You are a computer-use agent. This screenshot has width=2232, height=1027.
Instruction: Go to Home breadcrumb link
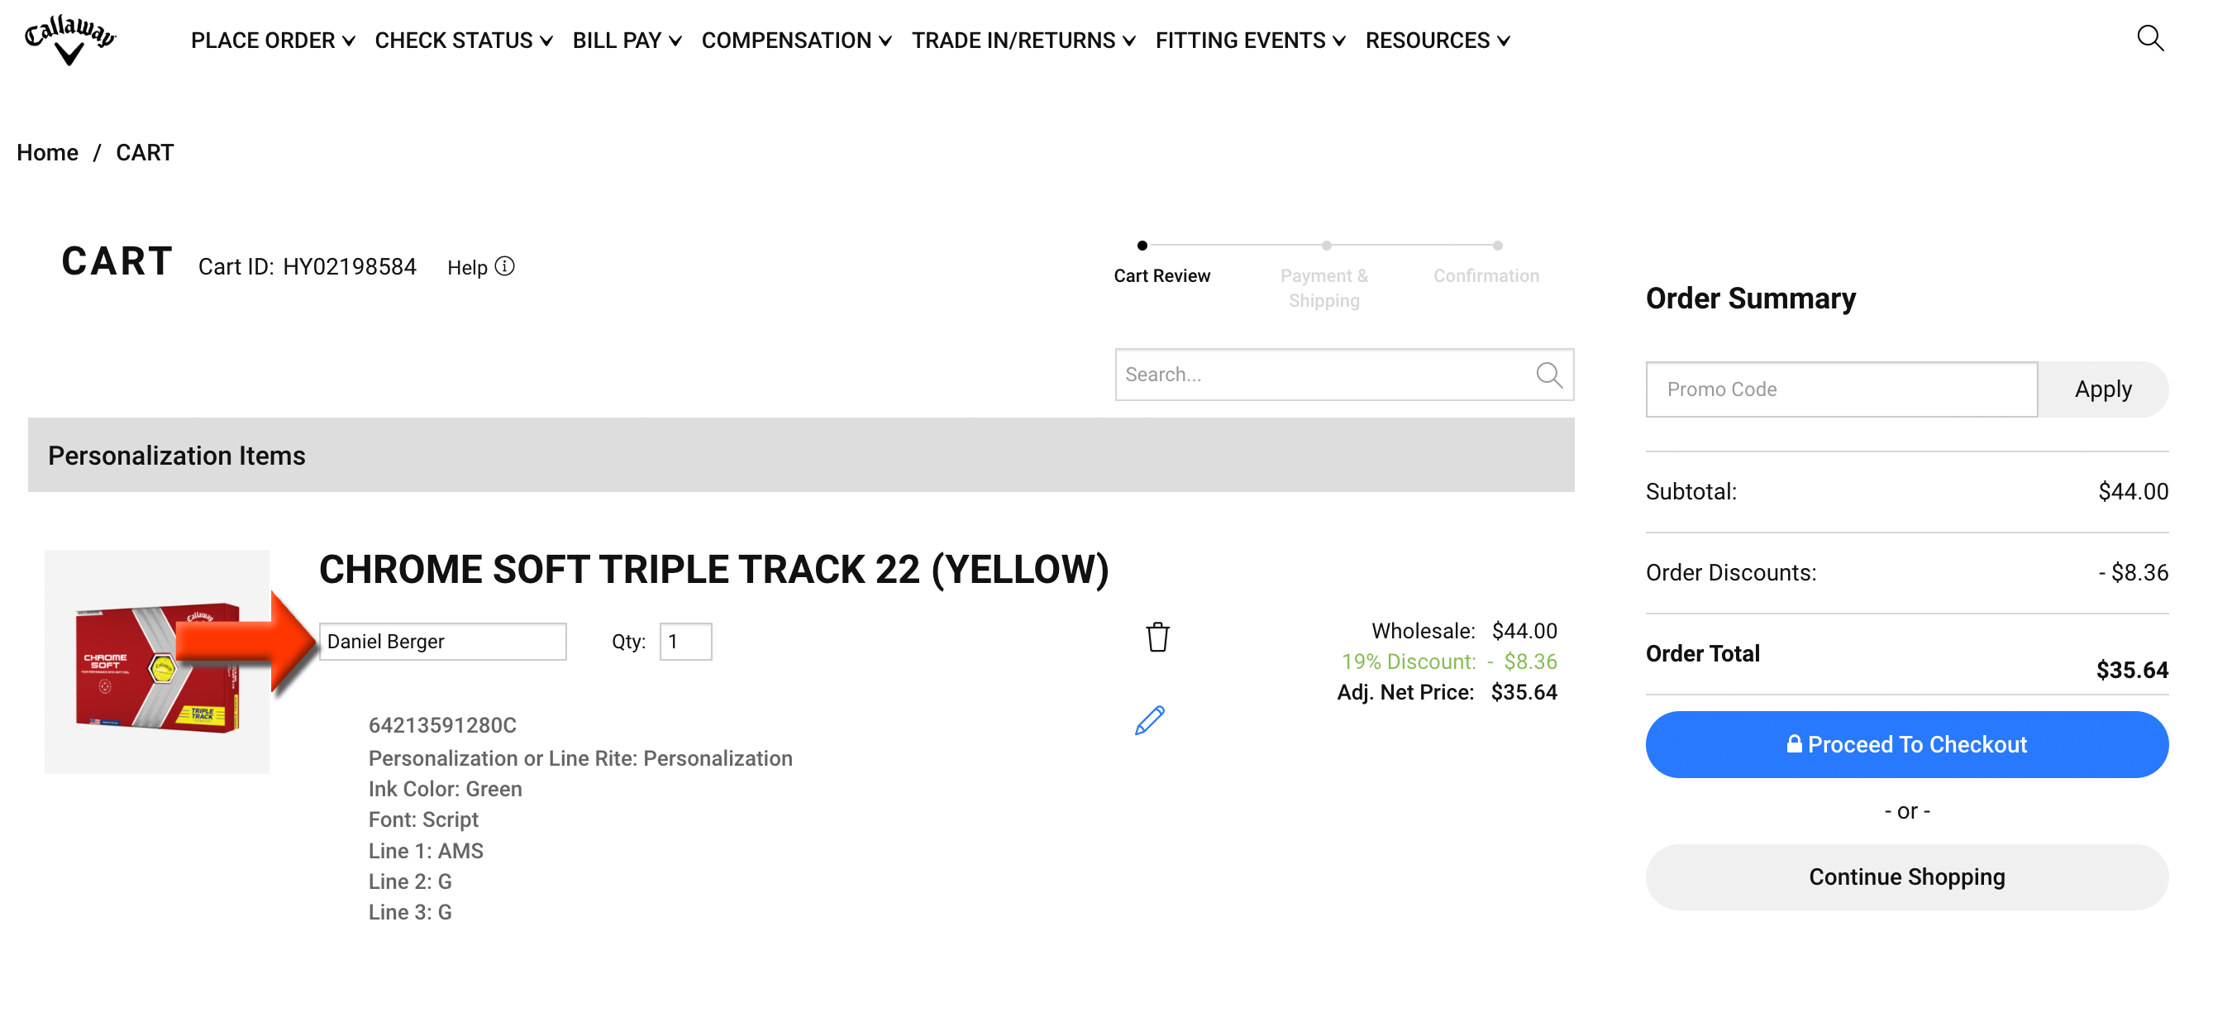[48, 152]
